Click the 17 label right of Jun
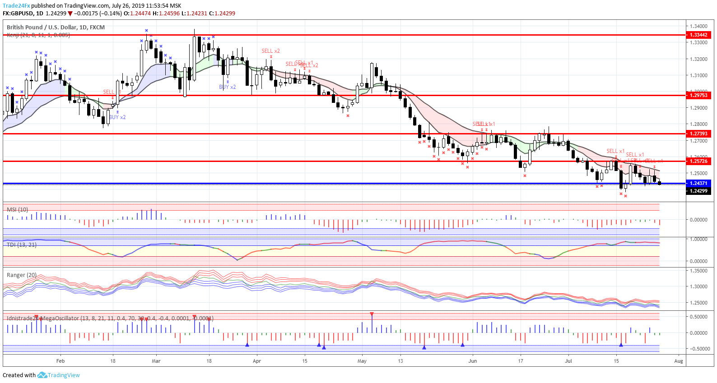This screenshot has width=717, height=383. (521, 361)
